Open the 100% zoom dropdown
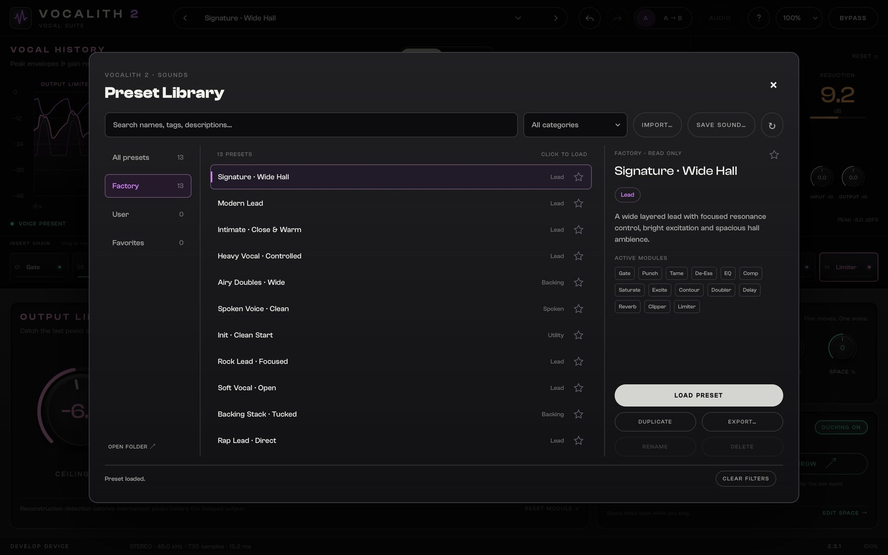This screenshot has width=888, height=555. pyautogui.click(x=799, y=18)
